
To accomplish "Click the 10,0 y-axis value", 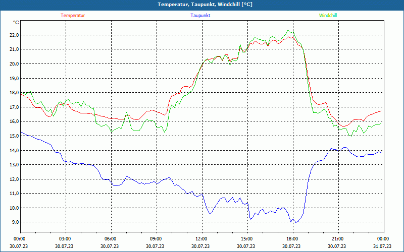I will pos(14,208).
